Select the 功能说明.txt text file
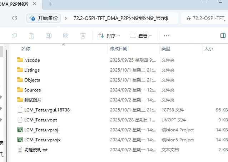Image resolution: width=228 pixels, height=162 pixels. tap(36, 150)
